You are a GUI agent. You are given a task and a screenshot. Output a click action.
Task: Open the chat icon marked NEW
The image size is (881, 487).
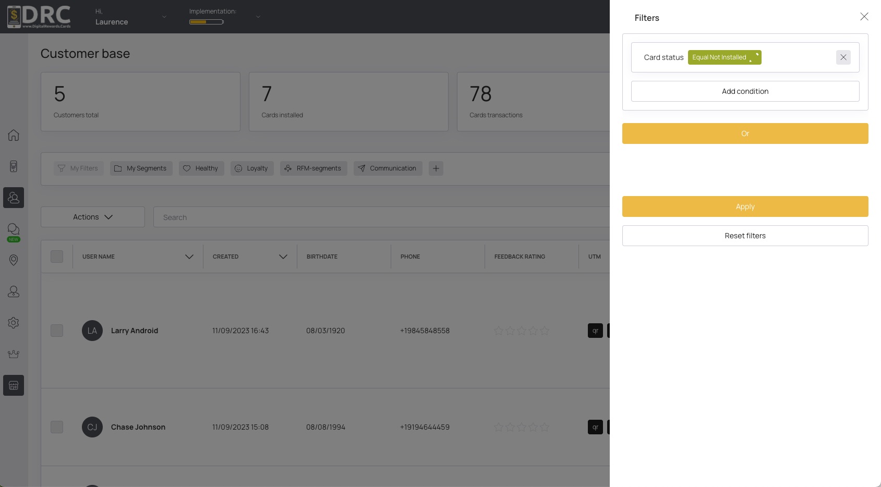(x=13, y=230)
